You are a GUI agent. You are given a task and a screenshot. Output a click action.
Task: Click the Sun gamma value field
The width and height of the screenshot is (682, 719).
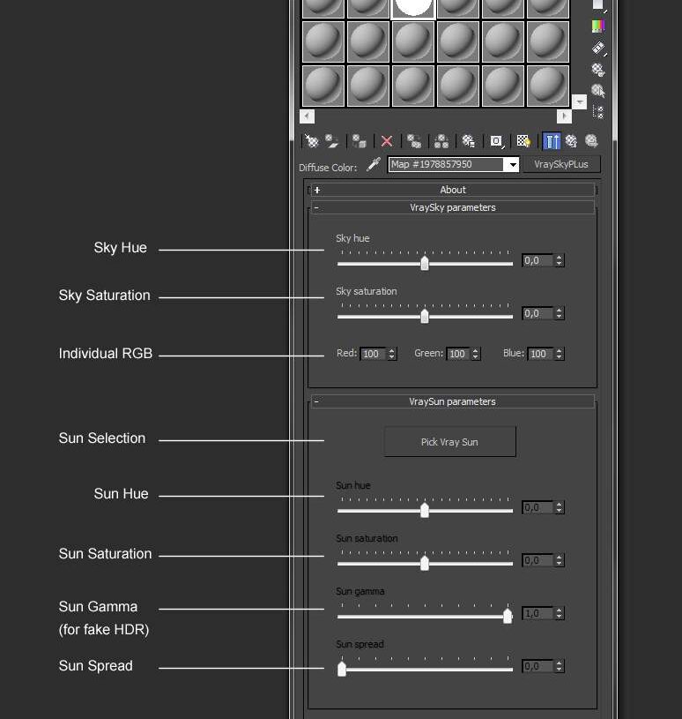537,613
